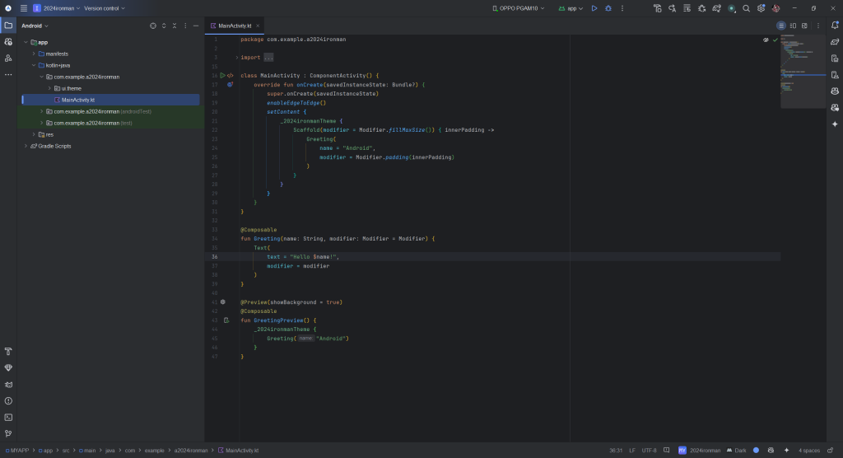The height and width of the screenshot is (458, 843).
Task: Open Search Everywhere magnifier
Action: point(746,8)
